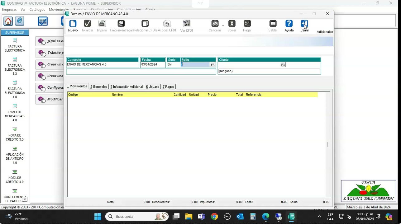Screen dimensions: 401x224
Task: Click the Configura help button
Action: (50, 87)
